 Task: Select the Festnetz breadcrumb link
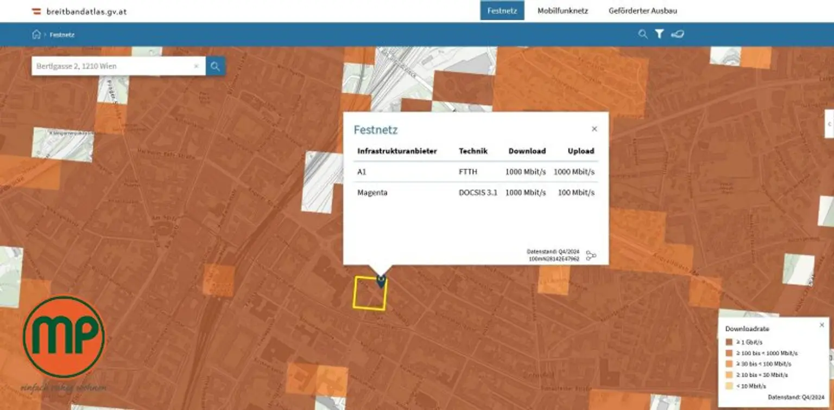click(x=62, y=35)
